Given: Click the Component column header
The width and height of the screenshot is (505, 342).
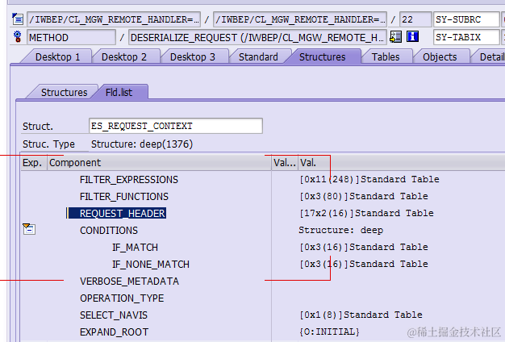Looking at the screenshot, I should coord(160,163).
